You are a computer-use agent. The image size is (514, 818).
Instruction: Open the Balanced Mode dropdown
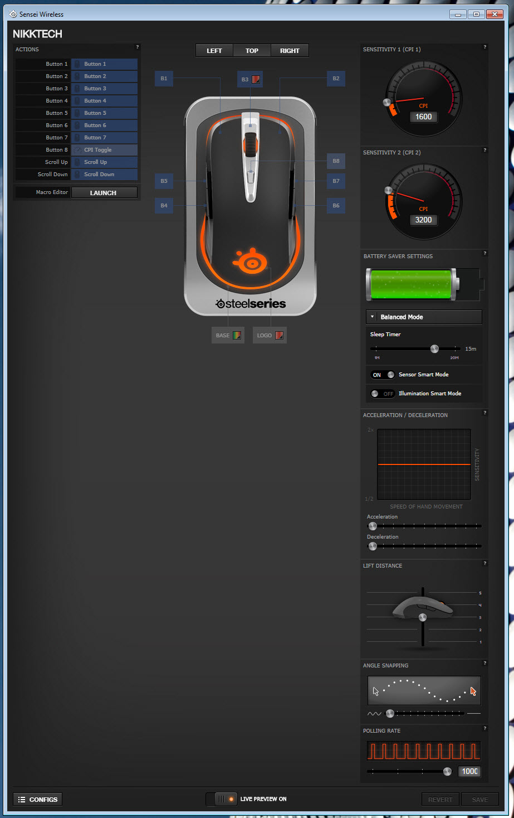[x=424, y=317]
